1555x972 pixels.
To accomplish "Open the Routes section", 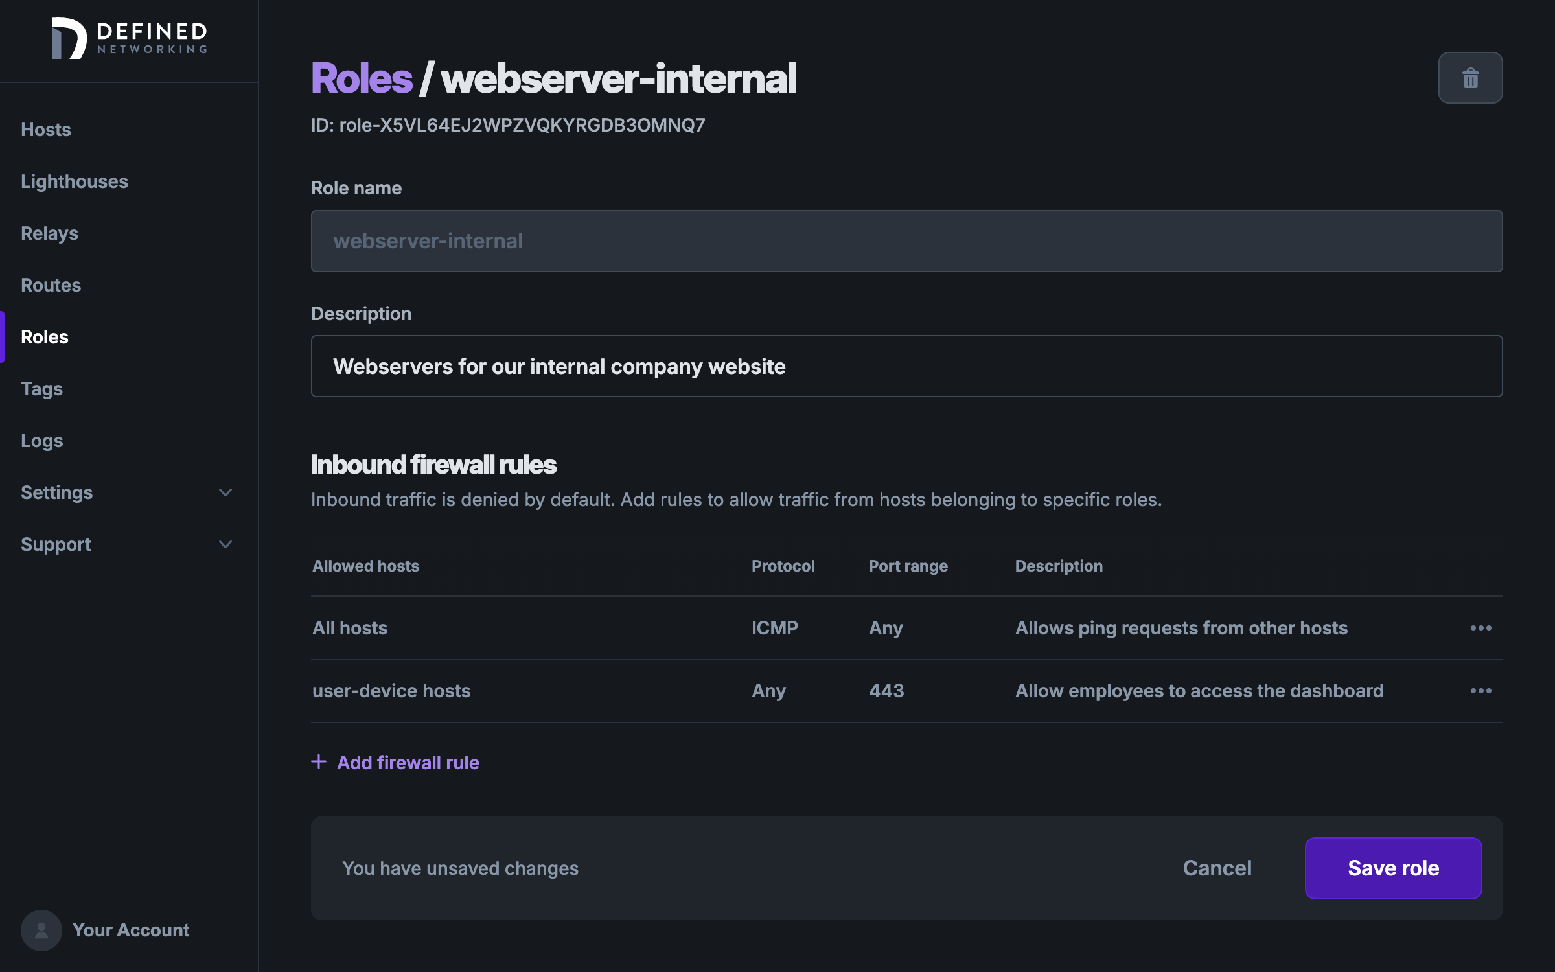I will [x=51, y=284].
